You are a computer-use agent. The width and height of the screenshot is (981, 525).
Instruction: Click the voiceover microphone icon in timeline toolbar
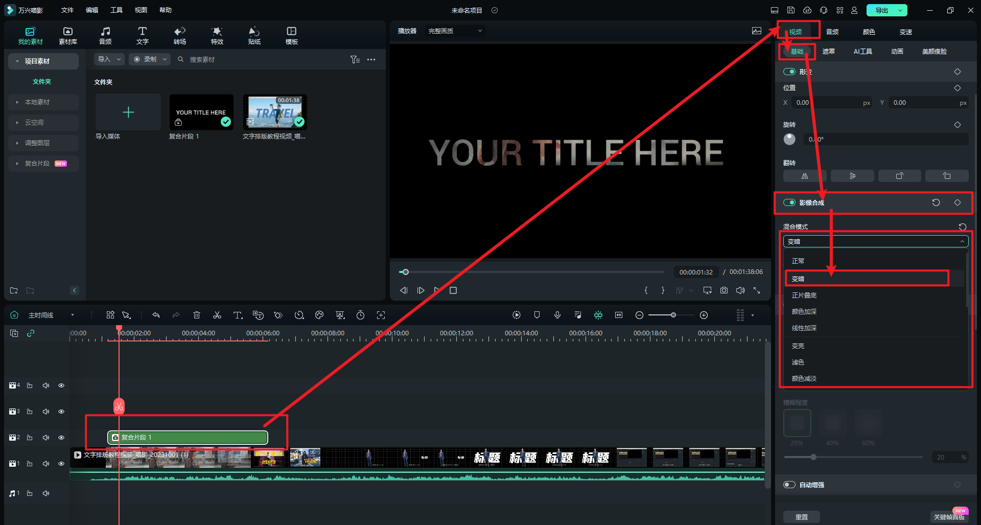coord(557,315)
